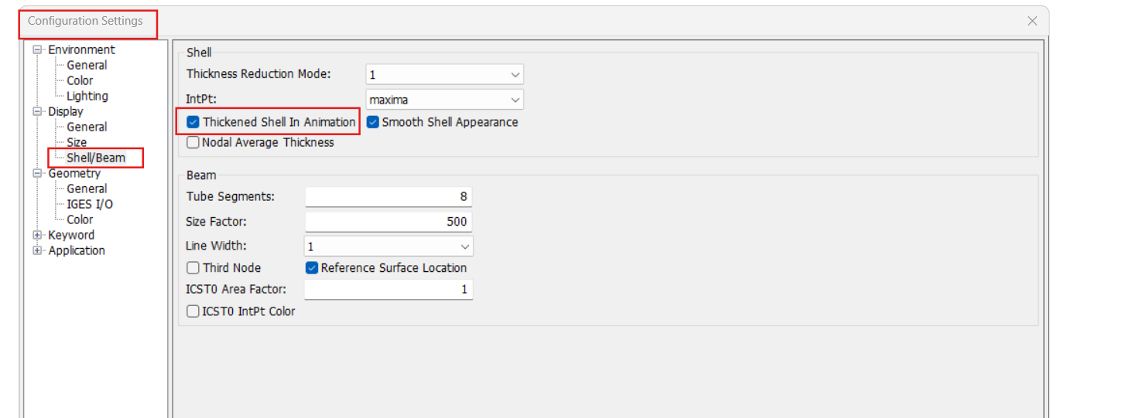
Task: Collapse the Geometry tree node
Action: pyautogui.click(x=37, y=174)
